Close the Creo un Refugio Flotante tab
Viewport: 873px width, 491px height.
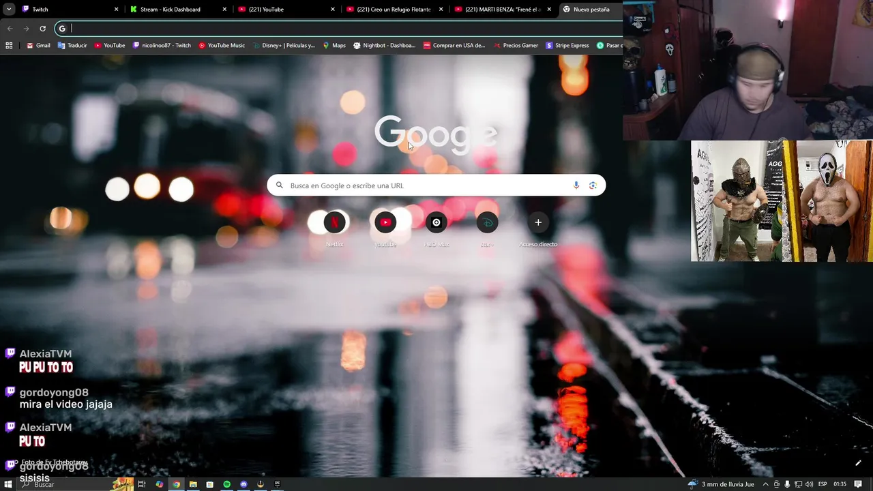click(x=441, y=10)
